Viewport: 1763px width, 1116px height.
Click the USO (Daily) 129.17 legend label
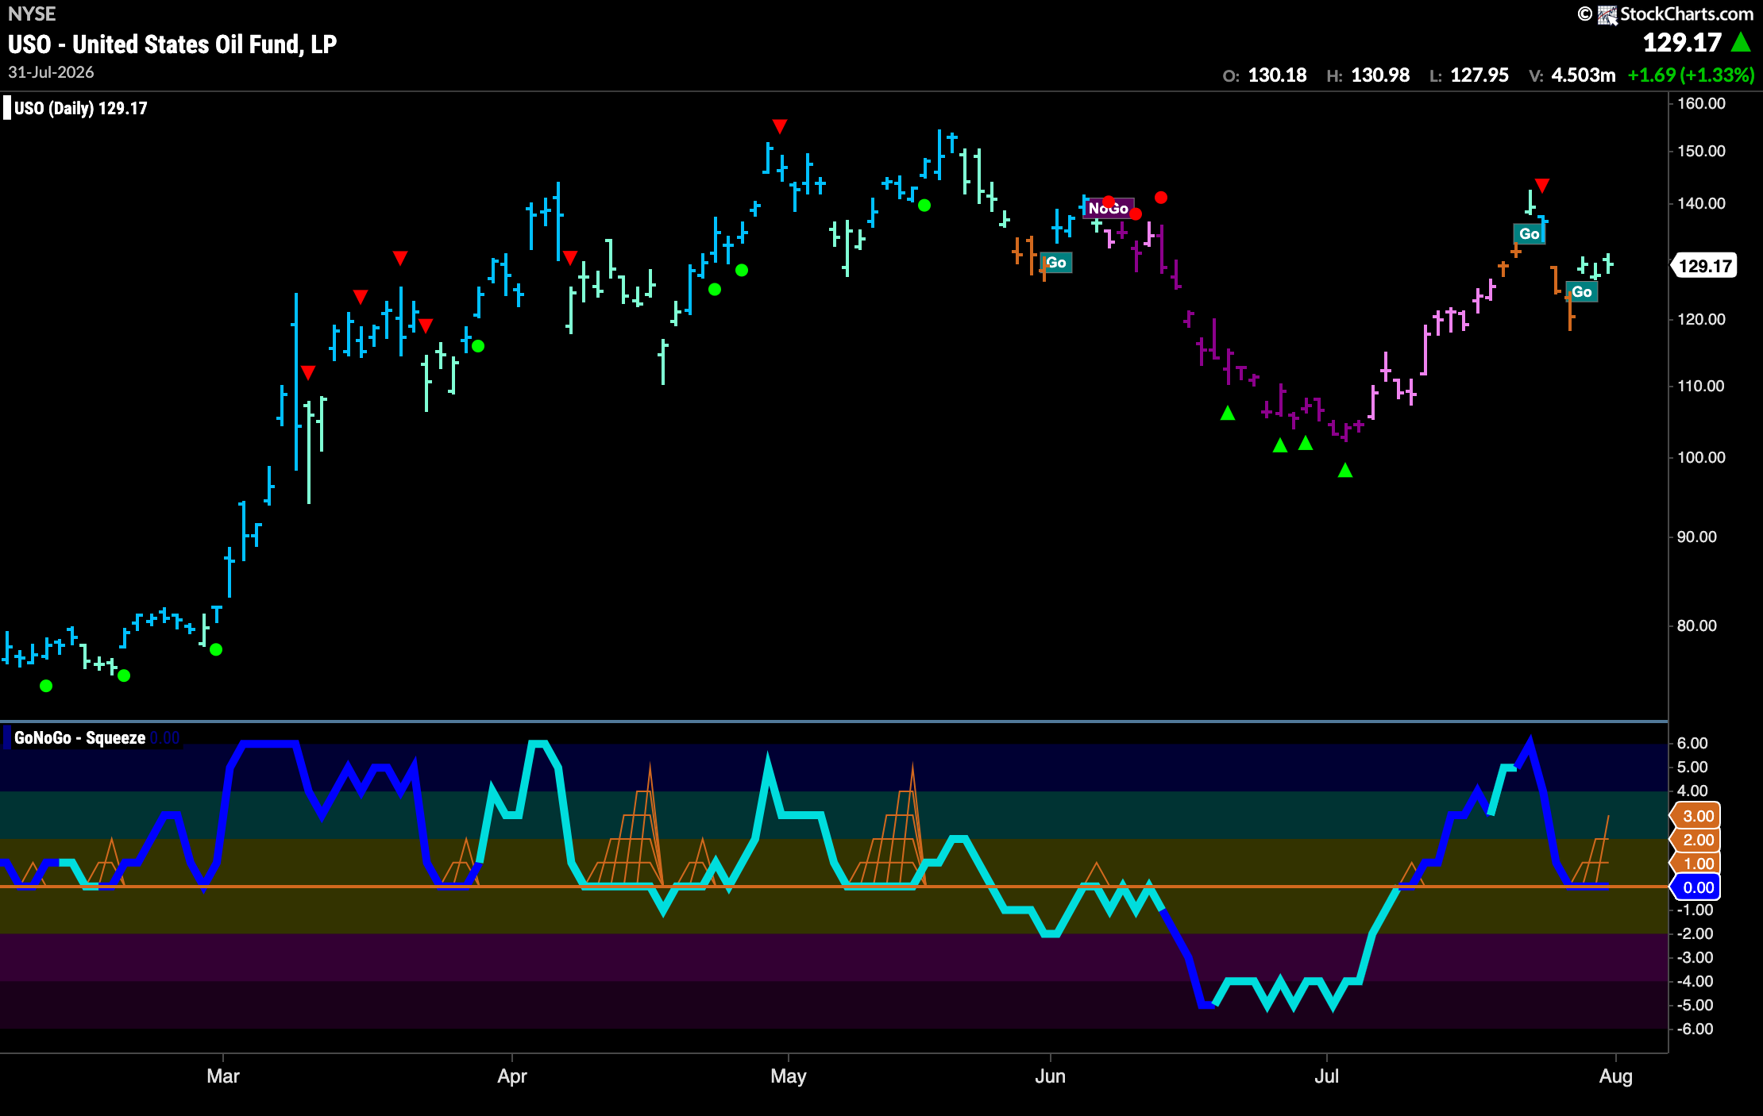[x=81, y=109]
